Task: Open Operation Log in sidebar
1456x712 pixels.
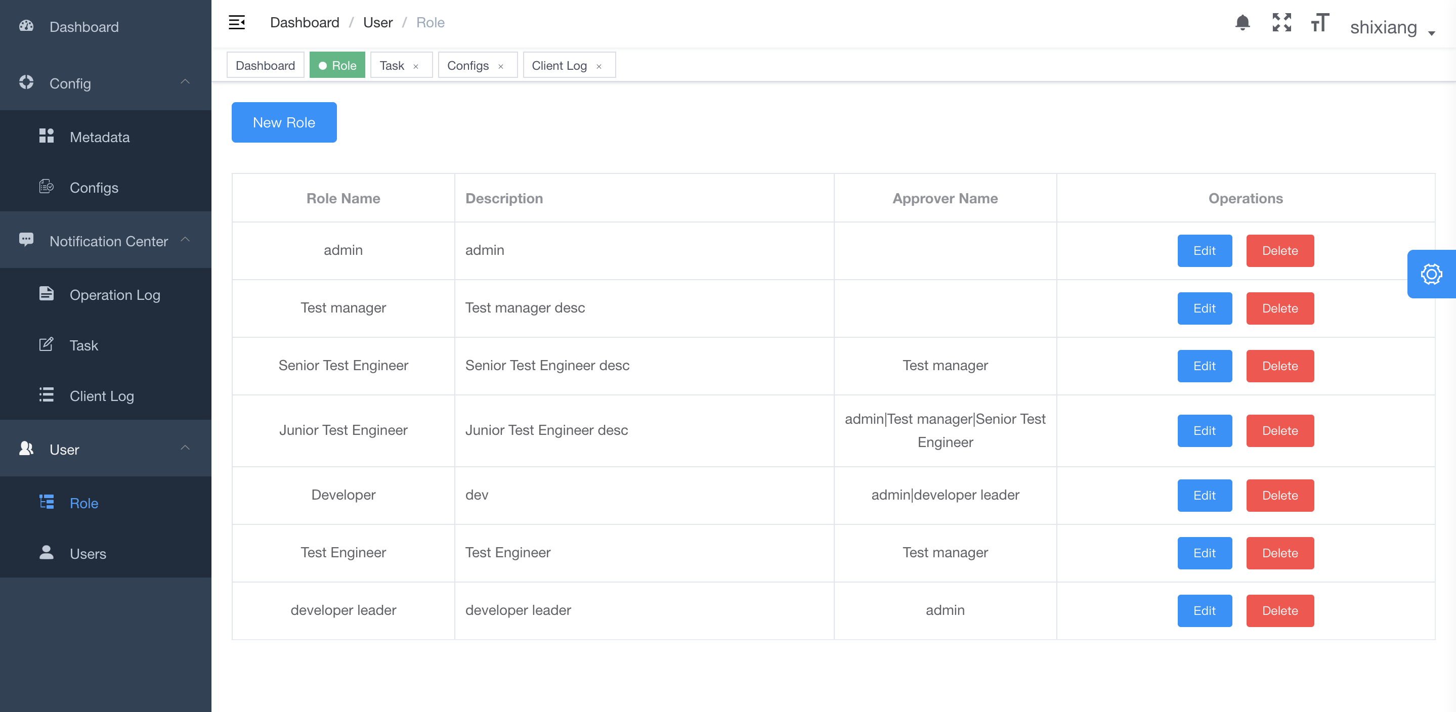Action: coord(115,294)
